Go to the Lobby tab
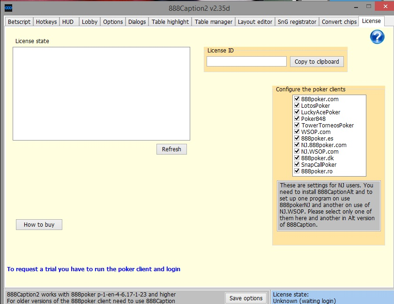 pos(89,22)
